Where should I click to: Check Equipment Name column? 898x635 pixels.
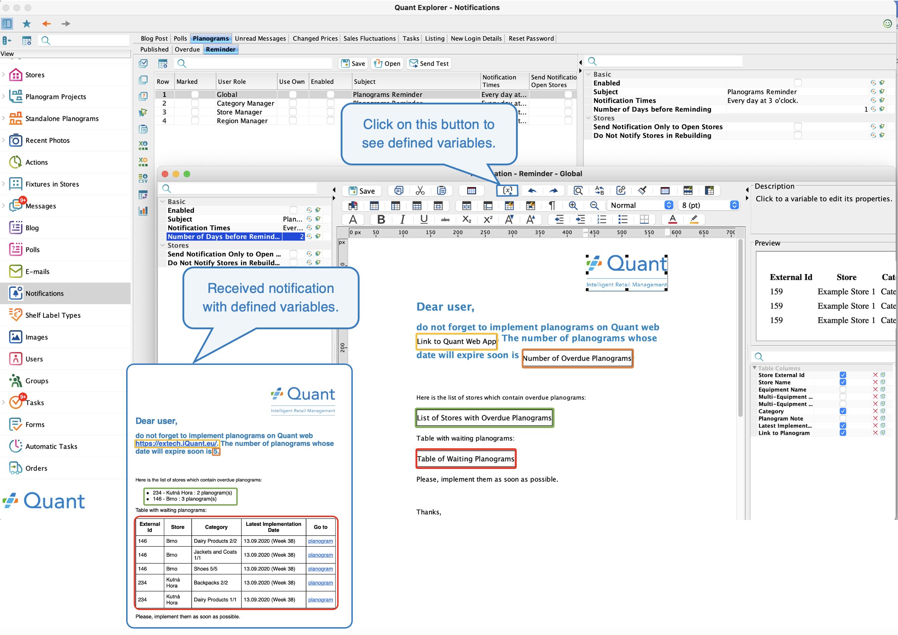tap(843, 389)
